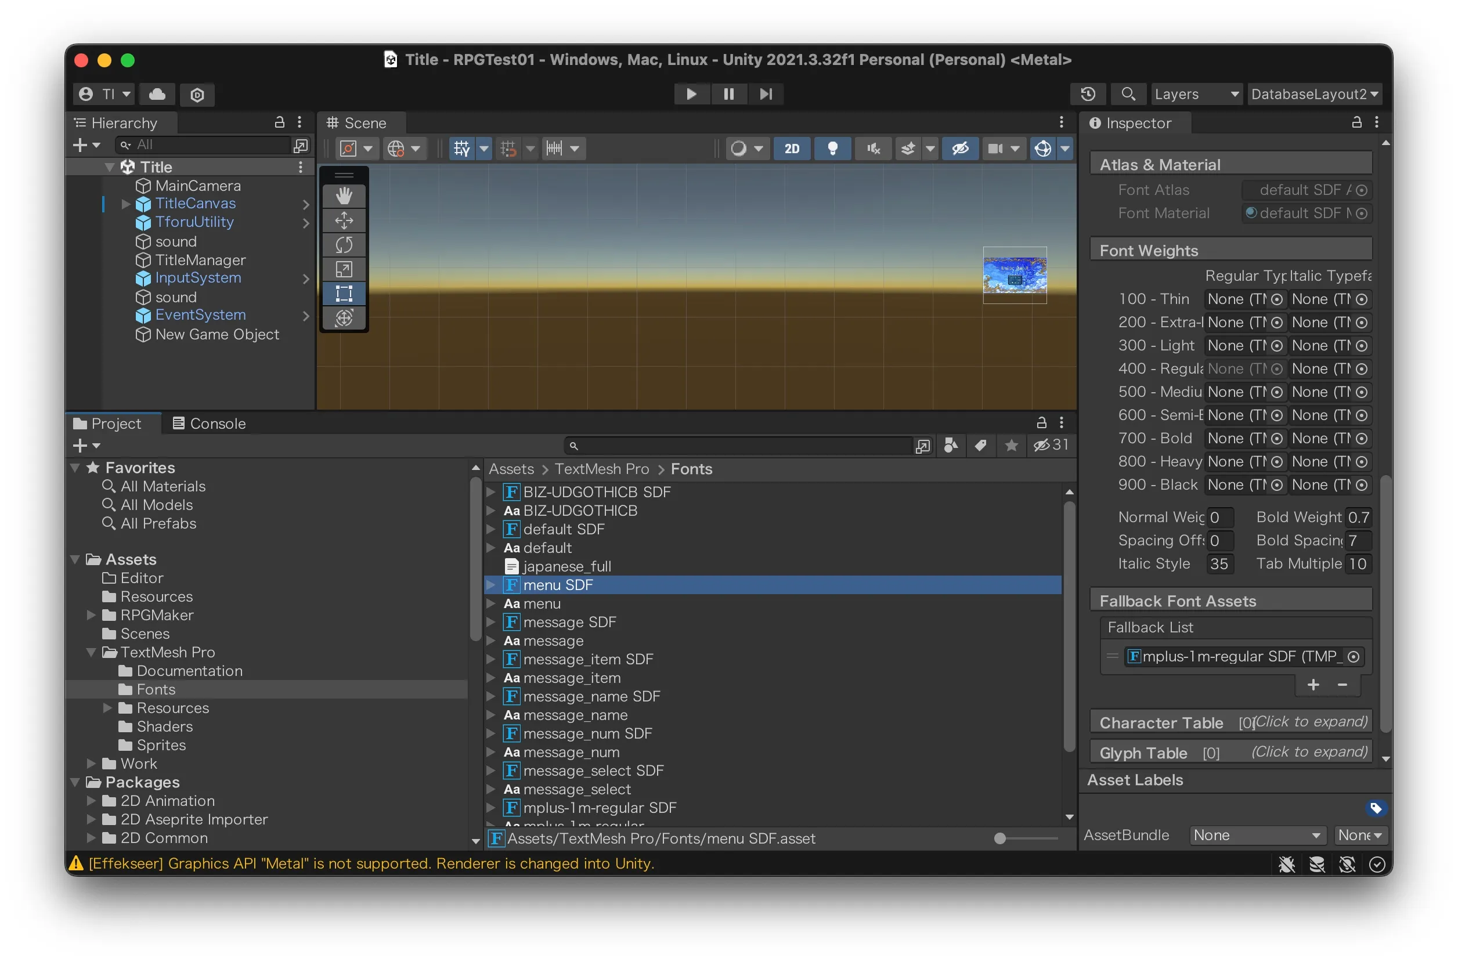Remove fallback font with minus button

[1342, 685]
